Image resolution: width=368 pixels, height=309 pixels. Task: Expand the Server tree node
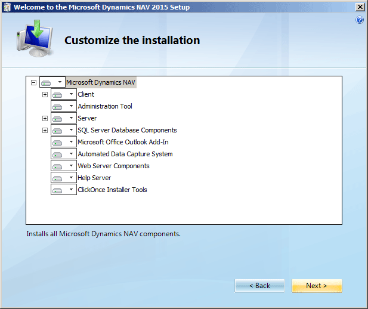(45, 118)
